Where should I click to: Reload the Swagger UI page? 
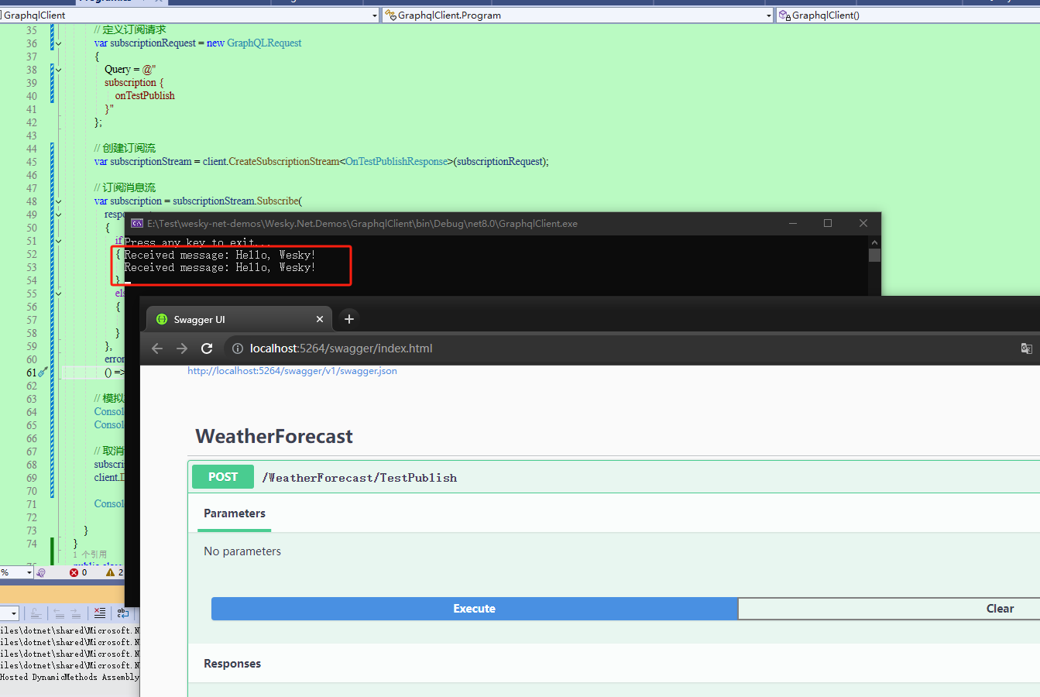[x=207, y=348]
